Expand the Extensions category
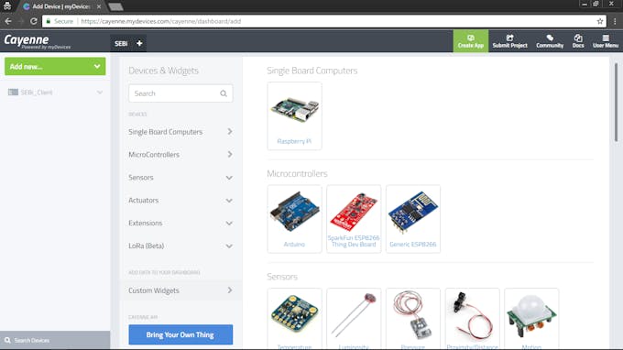The width and height of the screenshot is (623, 350). click(180, 223)
